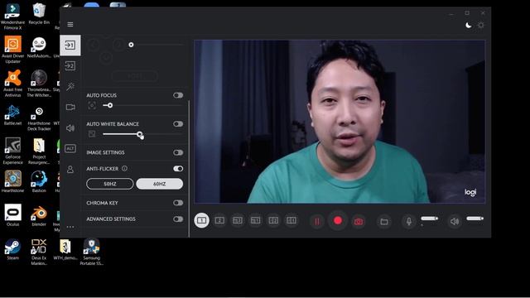Select scene layout 1 source only

[202, 220]
